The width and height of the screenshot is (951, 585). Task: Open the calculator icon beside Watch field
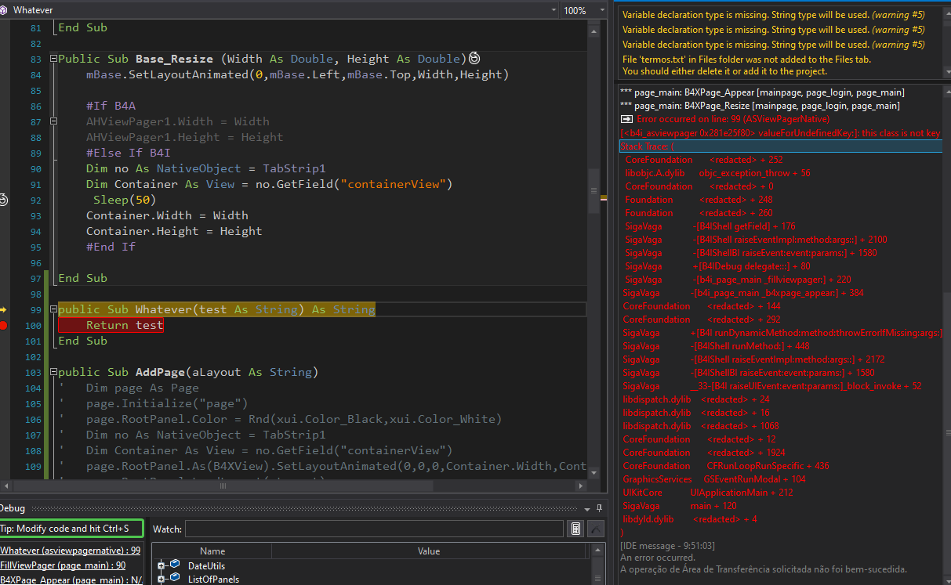point(575,529)
